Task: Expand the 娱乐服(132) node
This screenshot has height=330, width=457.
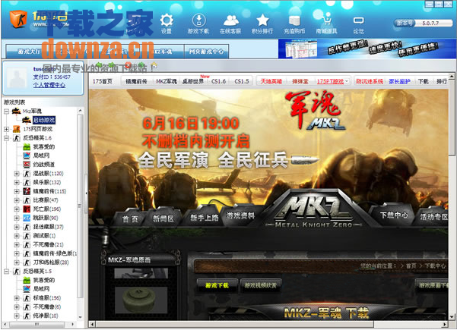Action: click(17, 183)
